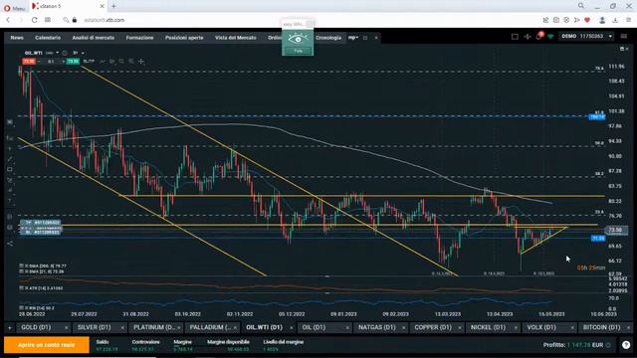Screen dimensions: 637x358
Task: Click the TP order label on chart
Action: coord(41,223)
